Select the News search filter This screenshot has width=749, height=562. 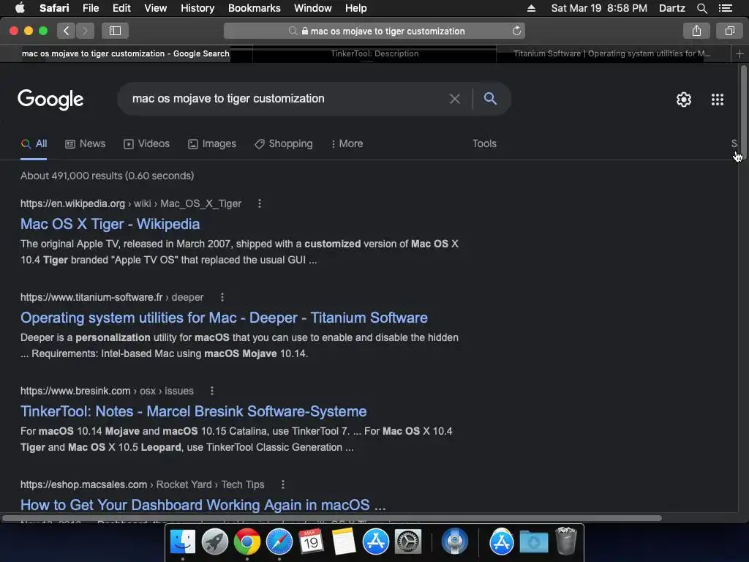point(85,144)
